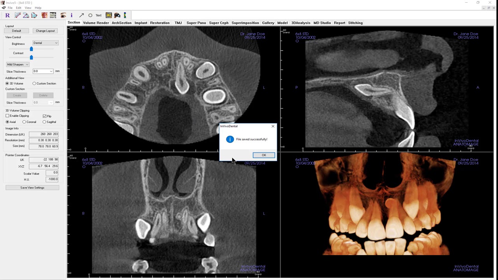This screenshot has width=498, height=280.
Task: Open the File menu
Action: (x=10, y=8)
